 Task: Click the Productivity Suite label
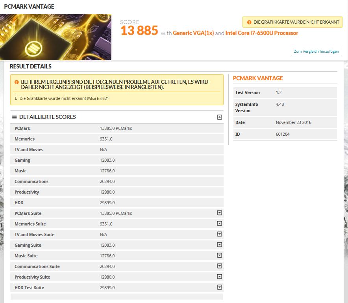[32, 277]
